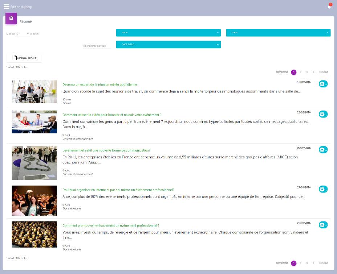Click thumbnail of Pourquoi organiser en interne article
Screen dimensions: 337x274
(x=34, y=201)
